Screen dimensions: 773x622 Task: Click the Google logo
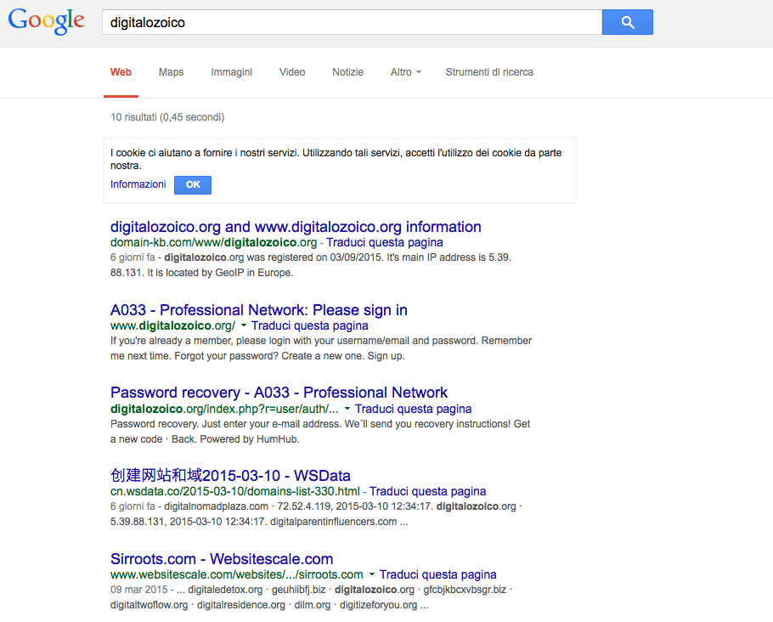tap(47, 22)
